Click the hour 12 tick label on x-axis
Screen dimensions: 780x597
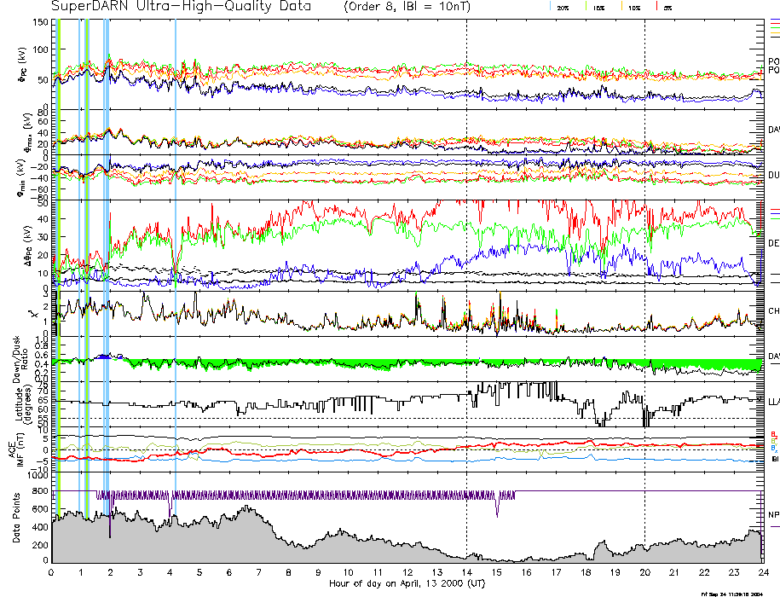[407, 572]
